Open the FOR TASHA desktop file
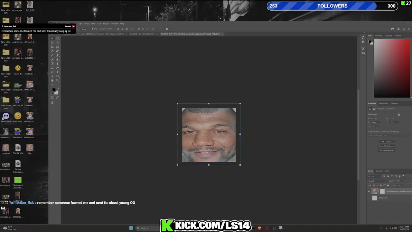Viewport: 412px width, 232px height. [18, 149]
